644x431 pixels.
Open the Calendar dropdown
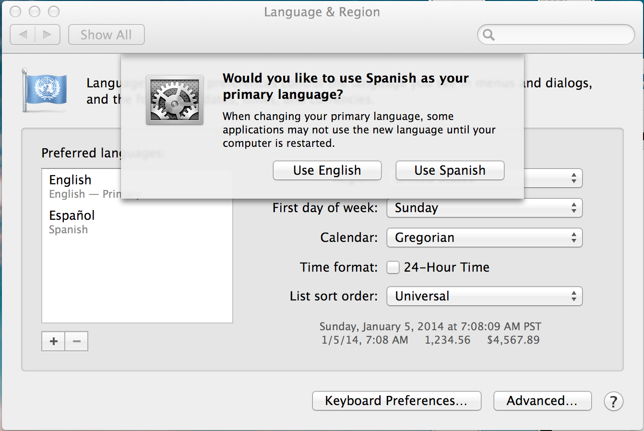click(x=484, y=238)
